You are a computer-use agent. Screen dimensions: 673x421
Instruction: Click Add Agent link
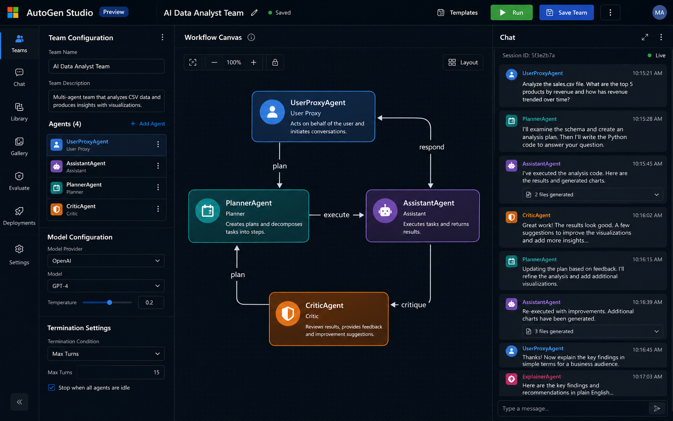[148, 124]
